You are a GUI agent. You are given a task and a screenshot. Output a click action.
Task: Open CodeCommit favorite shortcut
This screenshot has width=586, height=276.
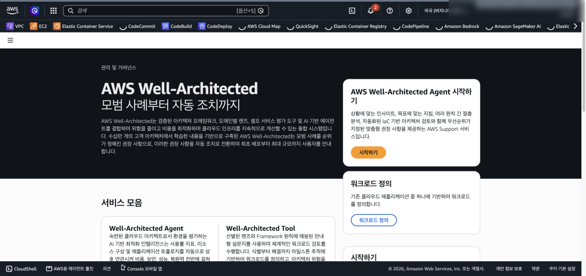137,26
